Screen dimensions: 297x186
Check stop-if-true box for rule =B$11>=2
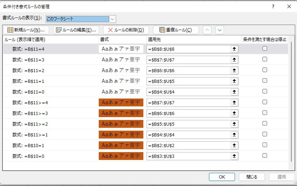point(265,124)
